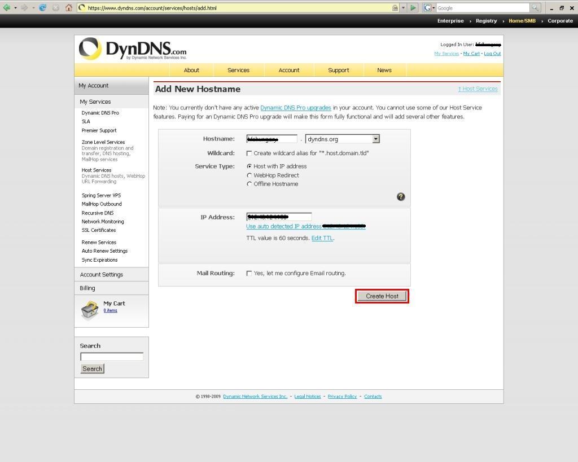Click the 0 items cart link

pyautogui.click(x=110, y=311)
